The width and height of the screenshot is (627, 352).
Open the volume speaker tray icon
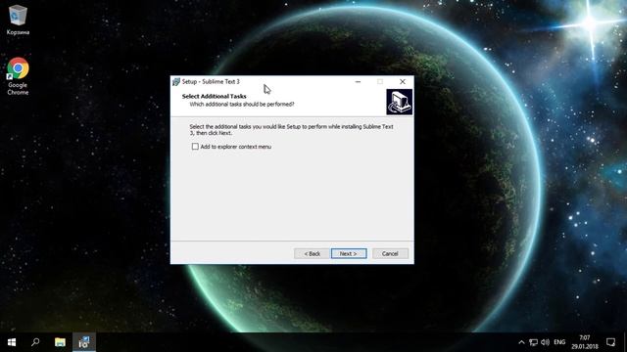click(545, 342)
